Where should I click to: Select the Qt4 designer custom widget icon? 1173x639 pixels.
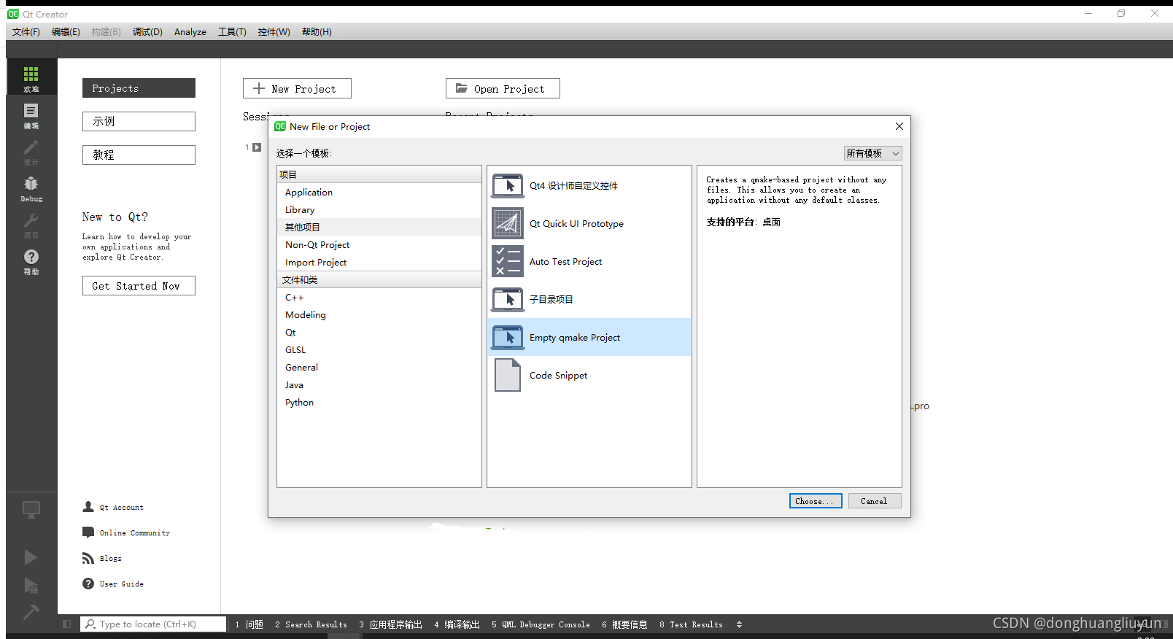(x=508, y=186)
